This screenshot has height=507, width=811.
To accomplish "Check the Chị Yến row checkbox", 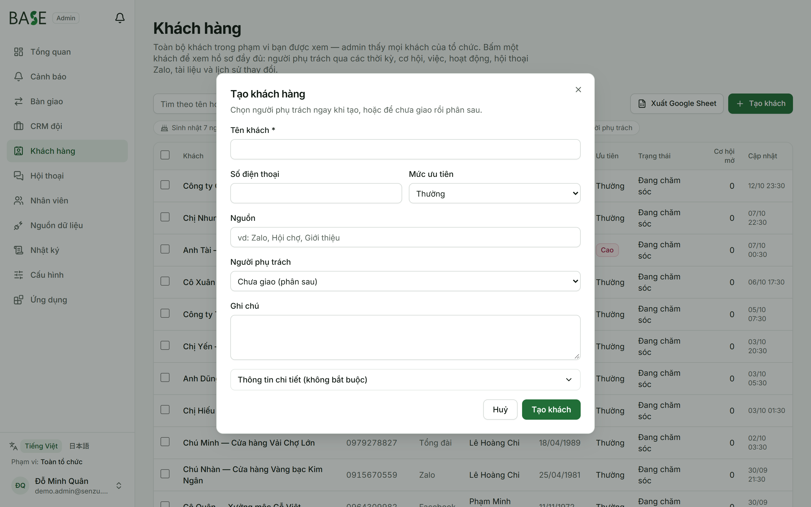I will (x=165, y=345).
